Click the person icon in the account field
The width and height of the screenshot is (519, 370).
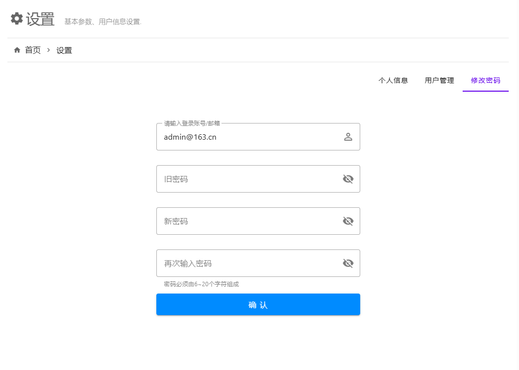click(x=348, y=137)
